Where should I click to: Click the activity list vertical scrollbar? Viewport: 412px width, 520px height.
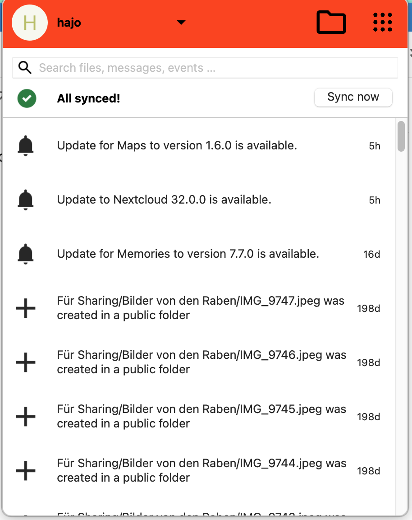tap(401, 136)
